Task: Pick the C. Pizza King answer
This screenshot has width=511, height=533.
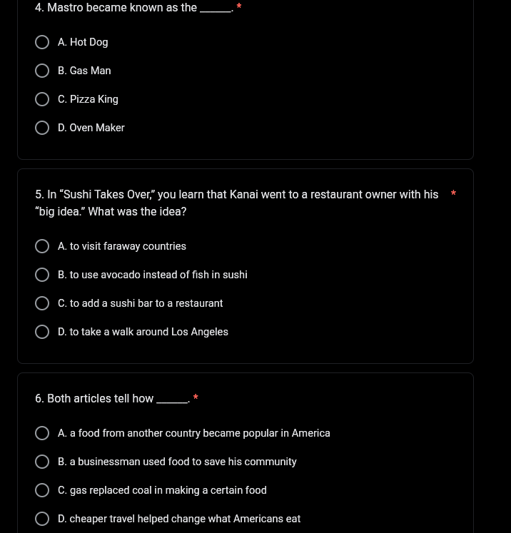Action: coord(42,99)
